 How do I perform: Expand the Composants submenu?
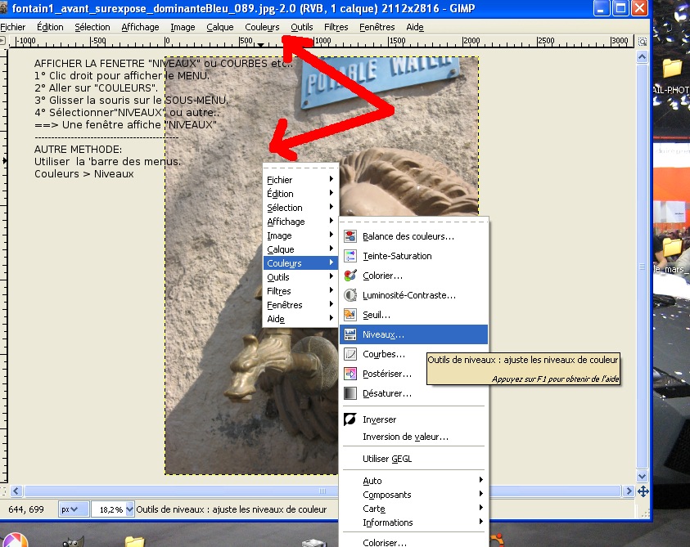413,495
